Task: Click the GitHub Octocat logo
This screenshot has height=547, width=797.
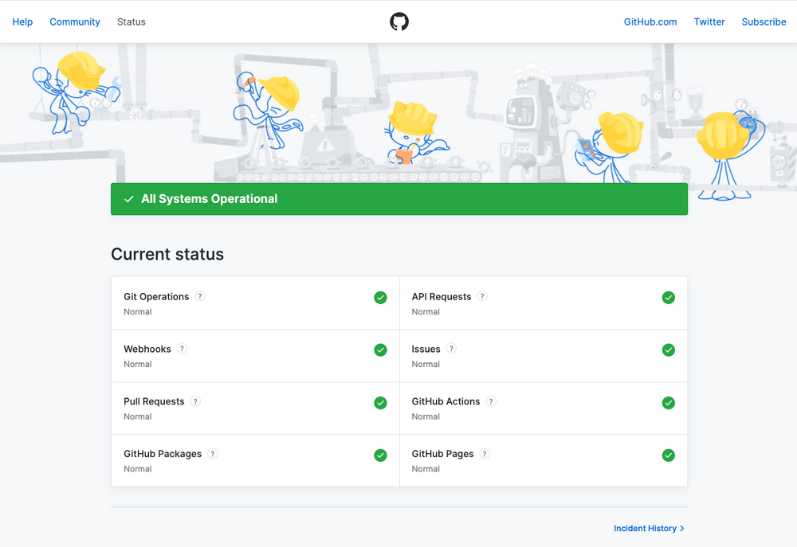Action: coord(398,21)
